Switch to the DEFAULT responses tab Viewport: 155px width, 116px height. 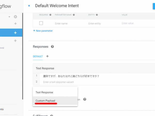38,56
